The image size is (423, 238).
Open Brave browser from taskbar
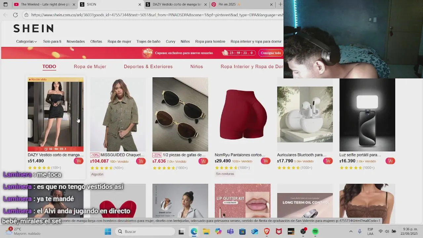click(x=267, y=231)
